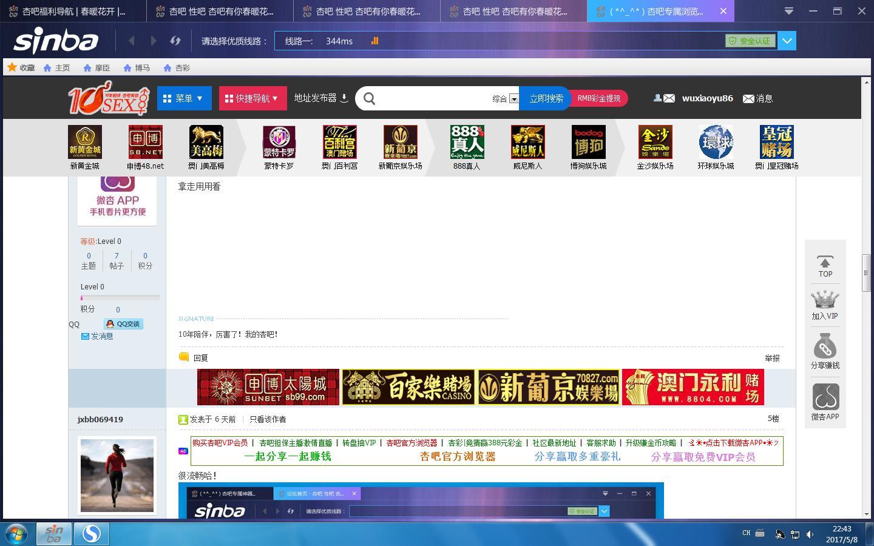Click the browser forward arrow
Viewport: 874px width, 546px height.
tap(154, 41)
